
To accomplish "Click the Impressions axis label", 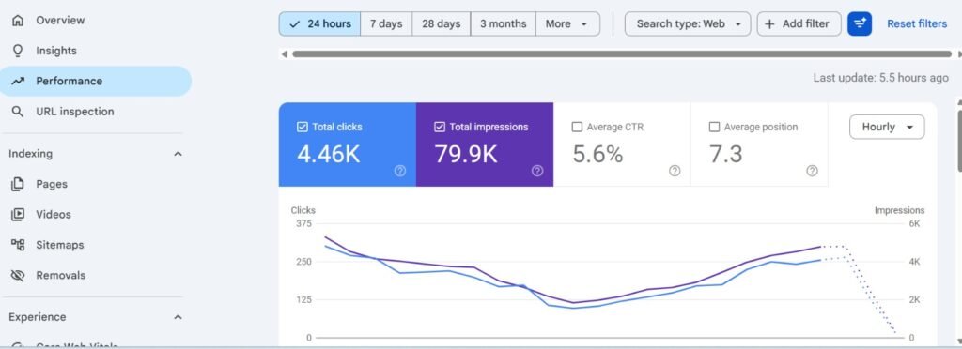I will pyautogui.click(x=899, y=210).
